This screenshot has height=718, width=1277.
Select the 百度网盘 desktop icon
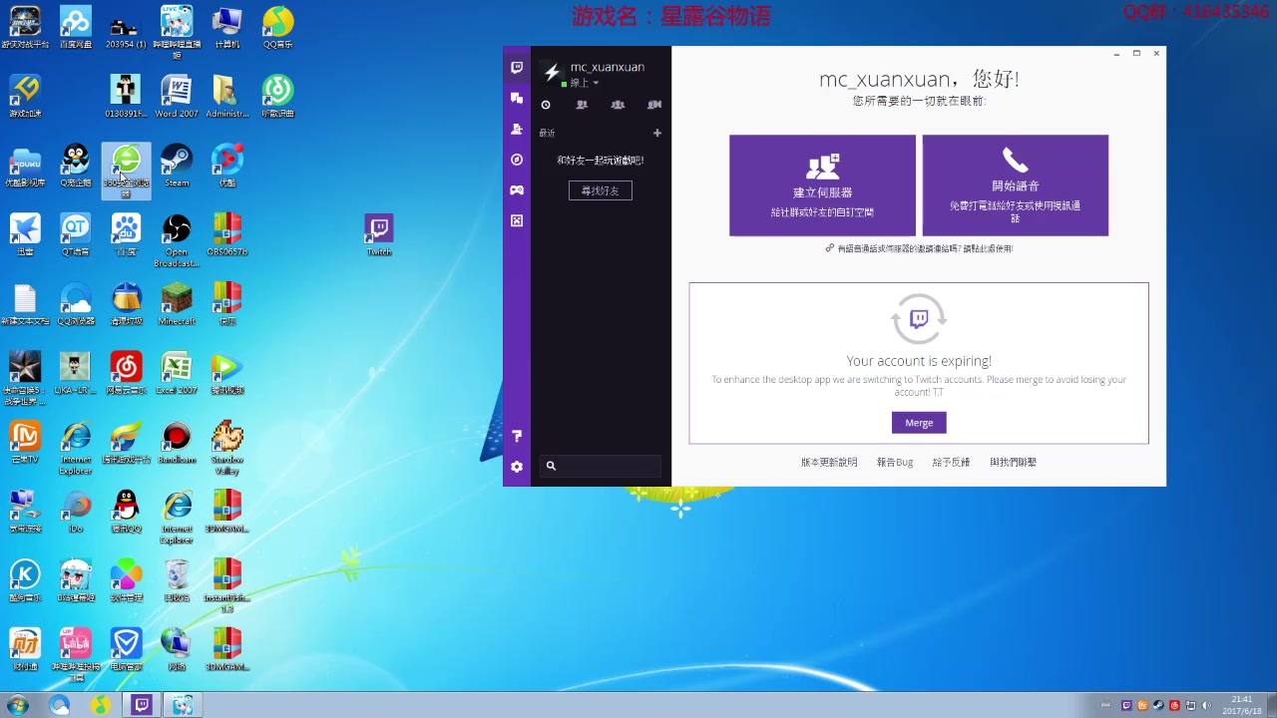[x=76, y=27]
